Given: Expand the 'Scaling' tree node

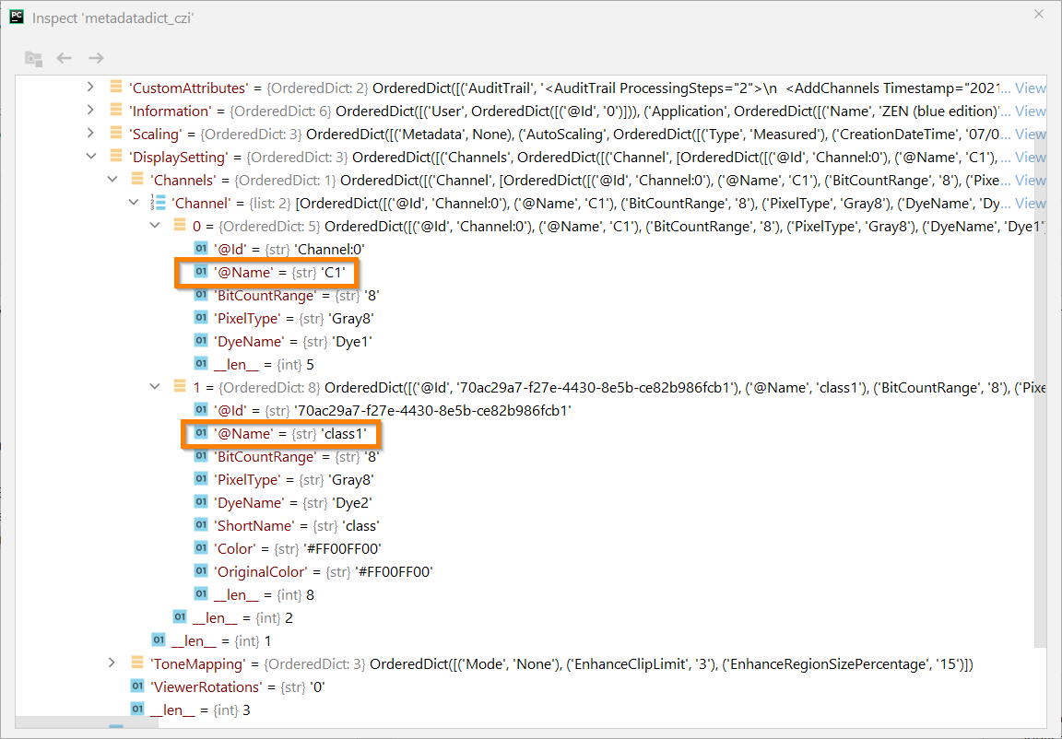Looking at the screenshot, I should (x=89, y=134).
